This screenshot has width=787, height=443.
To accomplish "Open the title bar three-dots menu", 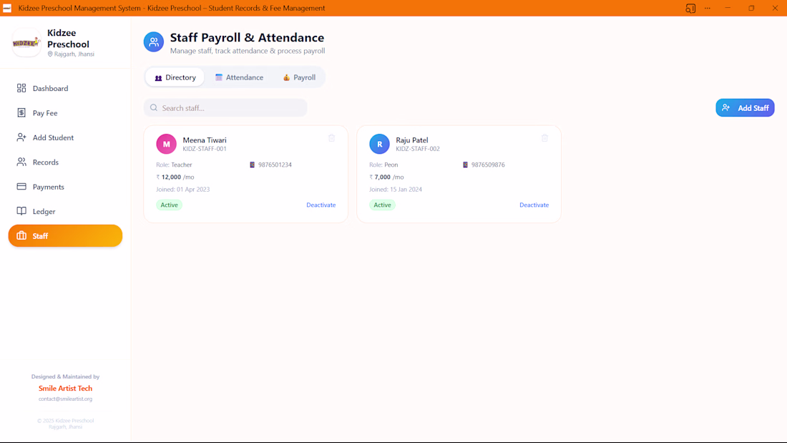I will pos(708,8).
